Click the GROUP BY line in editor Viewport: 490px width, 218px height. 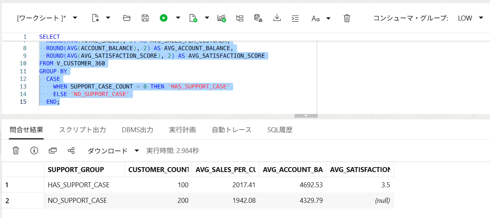pyautogui.click(x=53, y=71)
